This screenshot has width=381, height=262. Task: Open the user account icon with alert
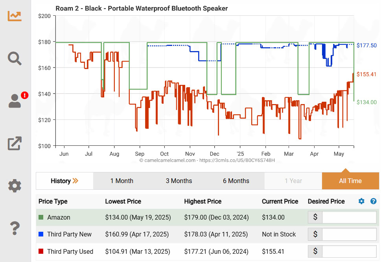(15, 101)
